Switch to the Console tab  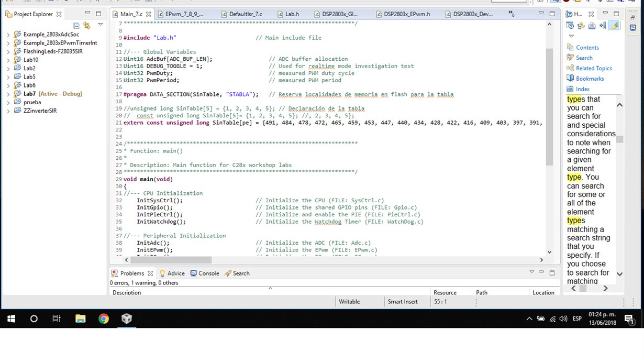coord(205,273)
